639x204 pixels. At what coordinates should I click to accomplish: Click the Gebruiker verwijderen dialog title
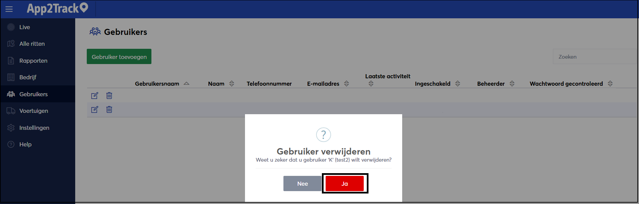pos(324,151)
